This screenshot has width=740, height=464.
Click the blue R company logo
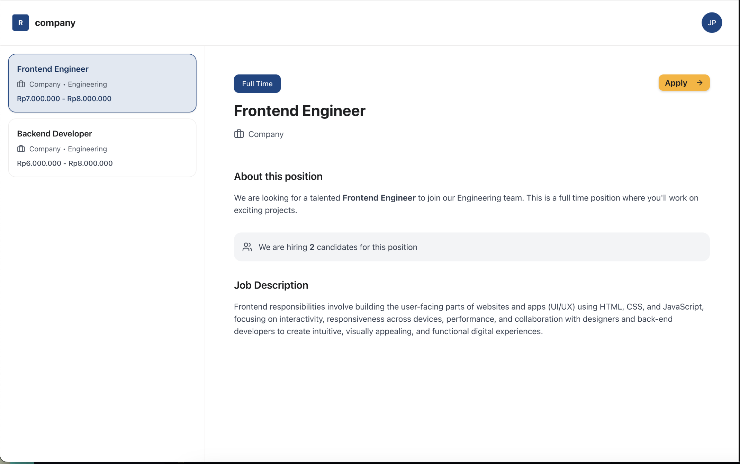(20, 23)
